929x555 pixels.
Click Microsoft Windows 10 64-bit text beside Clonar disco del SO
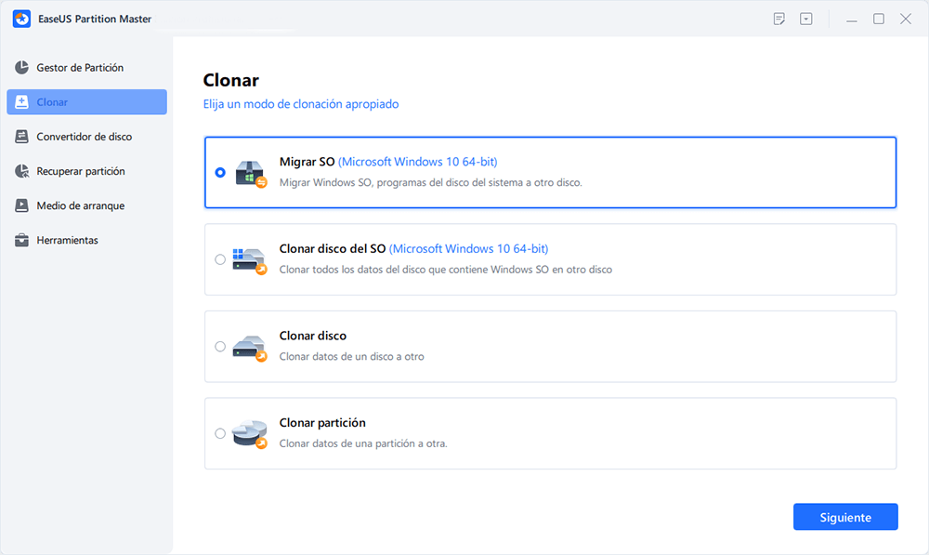(x=468, y=248)
